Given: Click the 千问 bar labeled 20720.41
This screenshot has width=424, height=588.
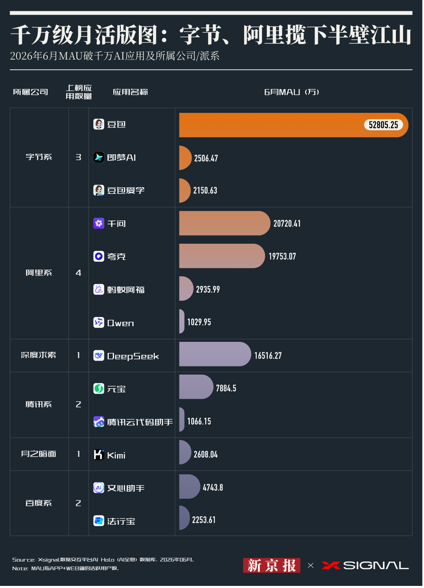Looking at the screenshot, I should point(225,224).
